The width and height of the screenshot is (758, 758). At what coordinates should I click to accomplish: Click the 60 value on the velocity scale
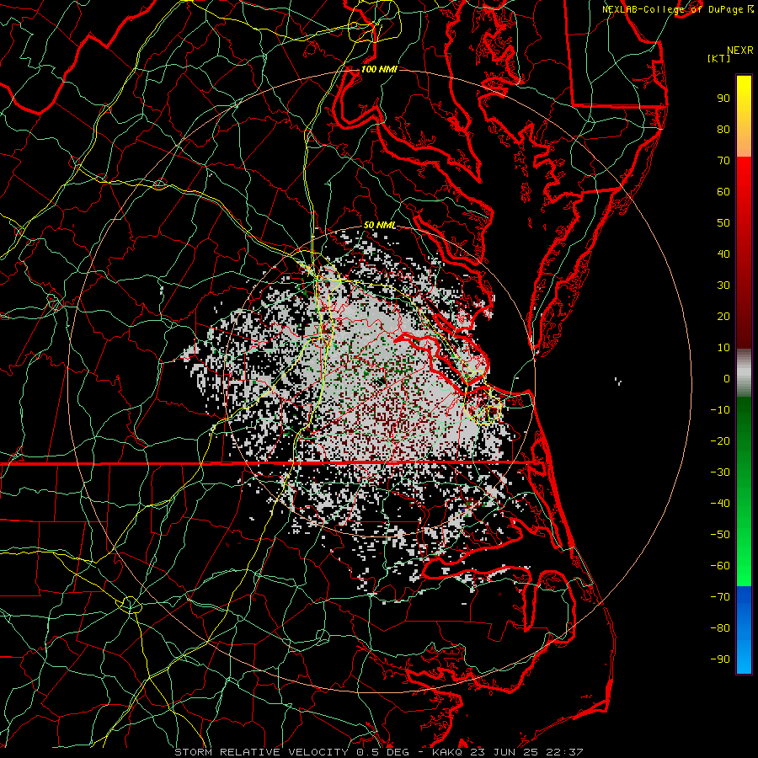[x=723, y=192]
